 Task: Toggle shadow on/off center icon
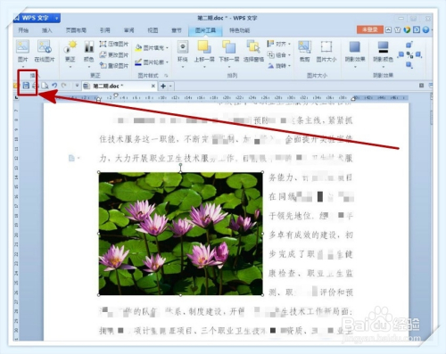[409, 54]
